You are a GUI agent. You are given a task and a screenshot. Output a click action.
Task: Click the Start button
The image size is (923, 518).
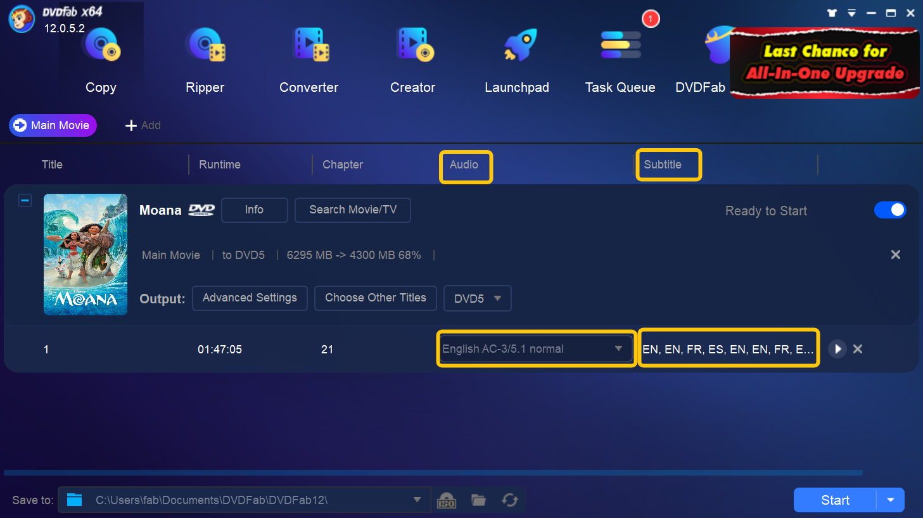pyautogui.click(x=835, y=500)
